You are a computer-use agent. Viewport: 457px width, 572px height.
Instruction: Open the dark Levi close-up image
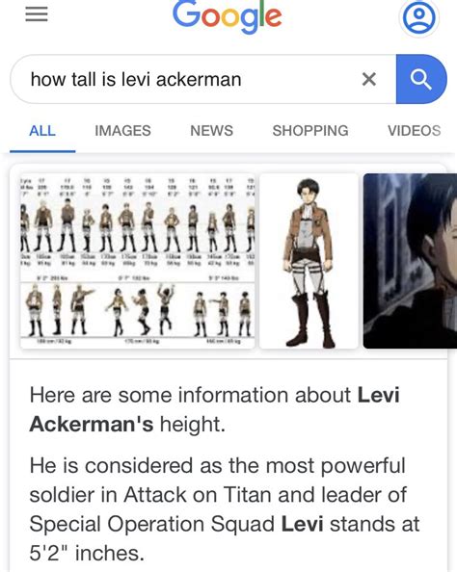[410, 261]
